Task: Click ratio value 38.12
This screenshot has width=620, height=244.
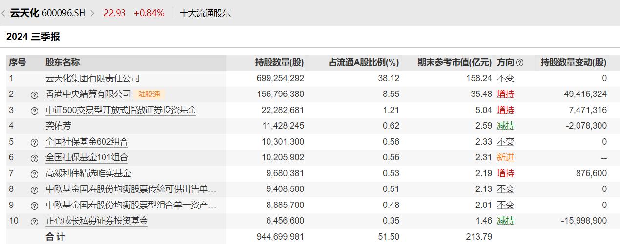Action: tap(389, 78)
